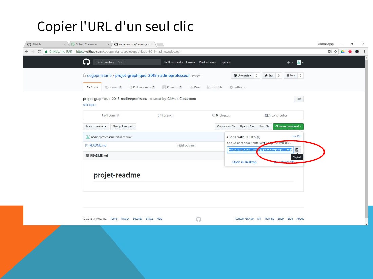This screenshot has height=279, width=373.
Task: Click the New pull request button
Action: tap(123, 127)
